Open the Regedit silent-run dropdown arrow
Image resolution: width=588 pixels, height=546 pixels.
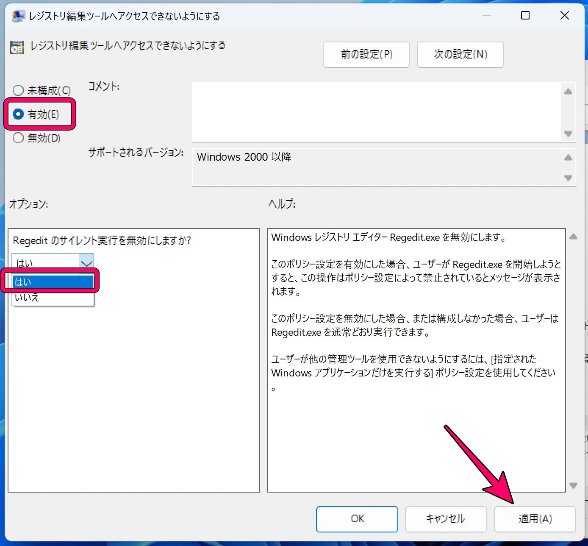(87, 262)
